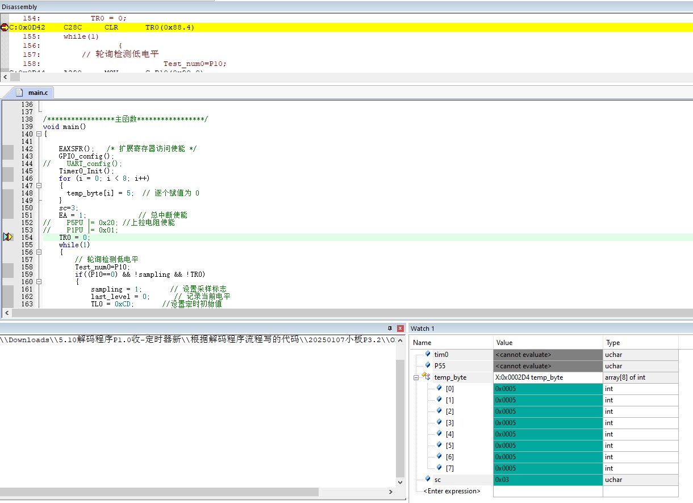Click the 0x03 value of sc
Image resolution: width=693 pixels, height=503 pixels.
(548, 480)
